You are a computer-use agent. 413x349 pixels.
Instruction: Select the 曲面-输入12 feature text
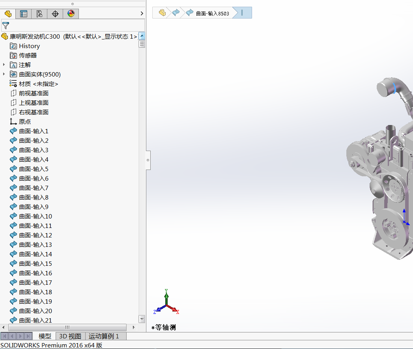click(x=36, y=235)
